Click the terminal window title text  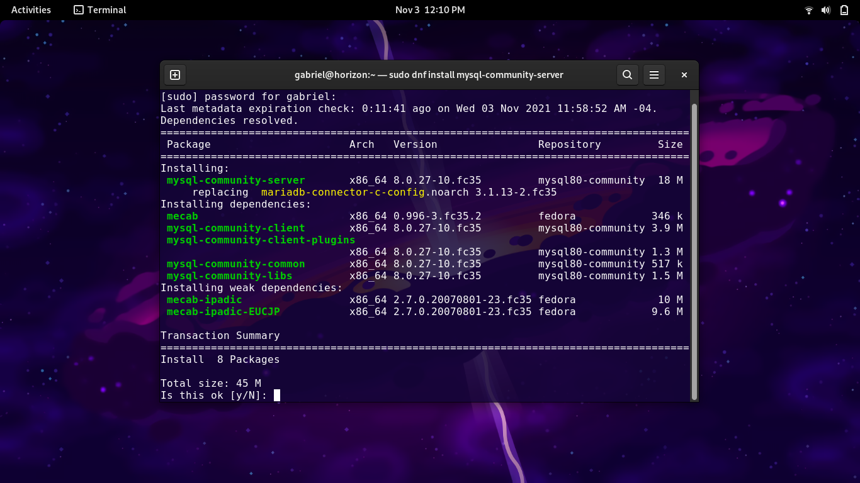coord(429,75)
